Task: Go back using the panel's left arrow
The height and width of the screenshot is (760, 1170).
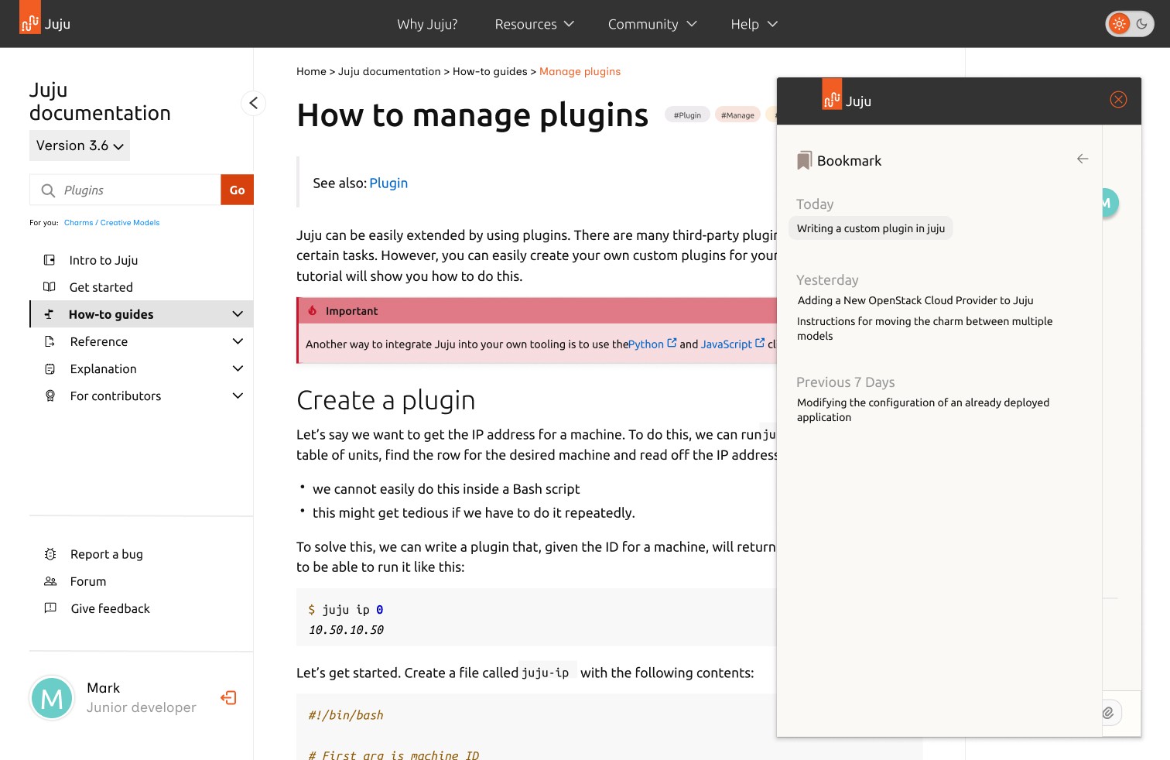Action: point(1083,159)
